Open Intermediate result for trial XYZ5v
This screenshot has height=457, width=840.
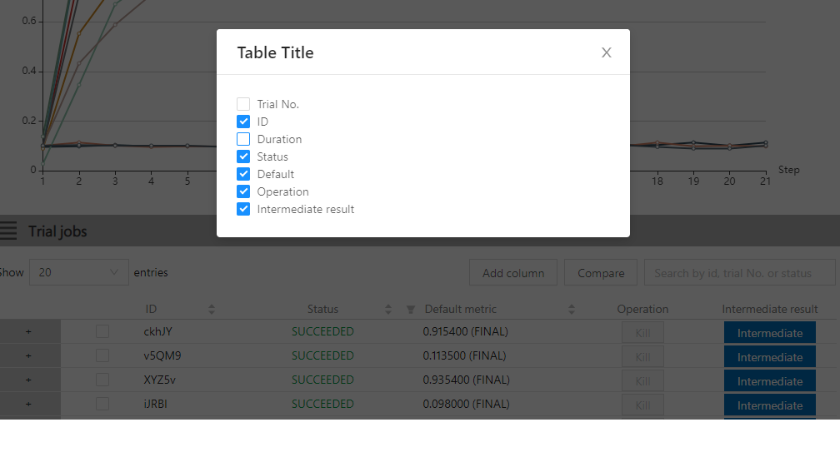tap(769, 380)
